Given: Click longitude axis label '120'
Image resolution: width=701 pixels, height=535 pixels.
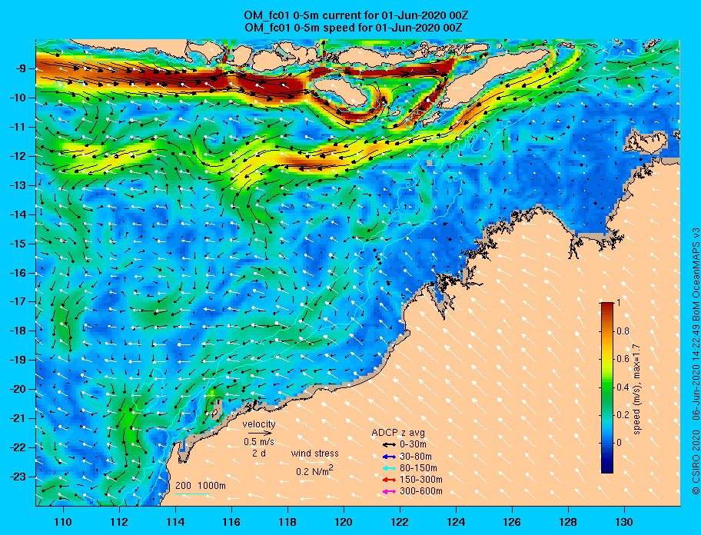Looking at the screenshot, I should pyautogui.click(x=344, y=522).
